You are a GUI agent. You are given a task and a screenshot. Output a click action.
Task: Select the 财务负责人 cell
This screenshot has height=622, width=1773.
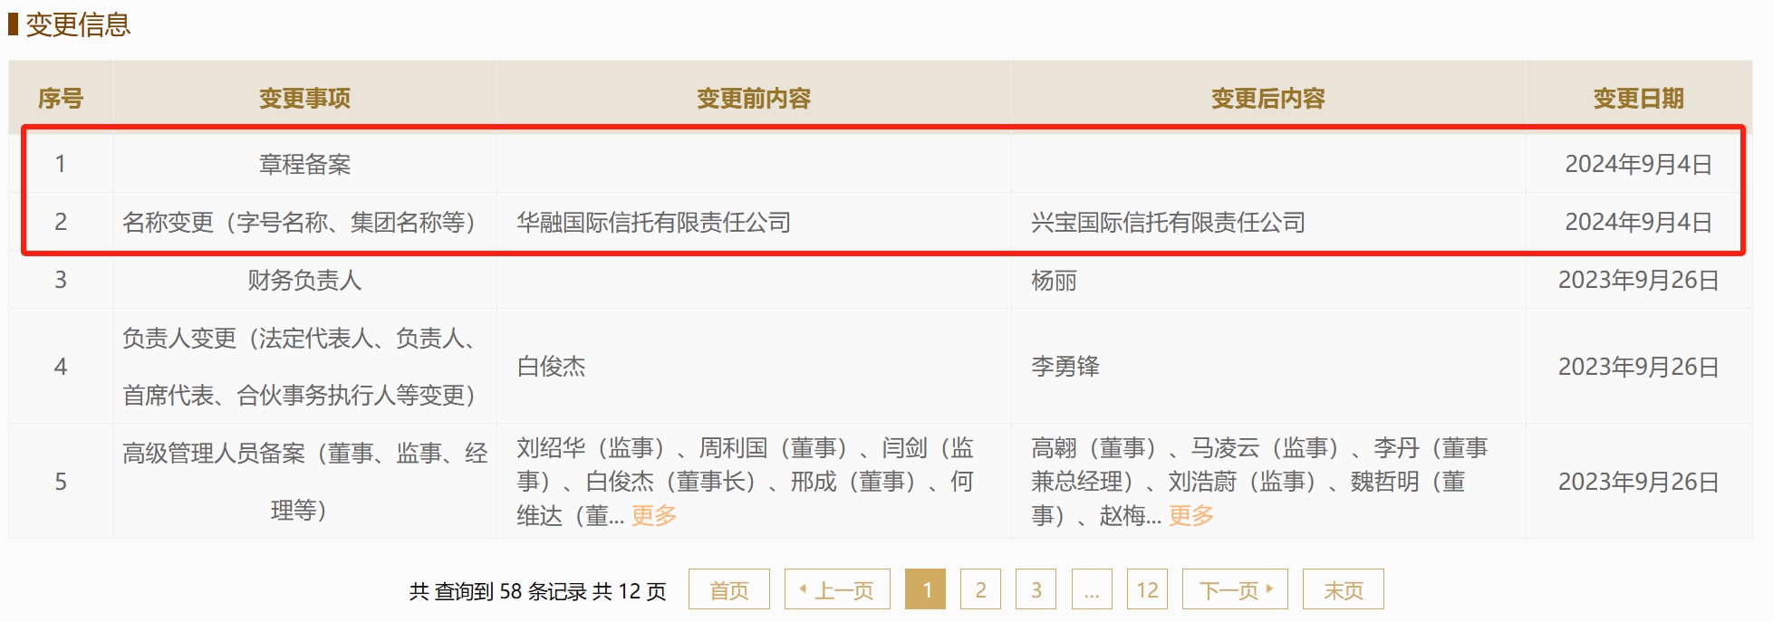click(x=304, y=280)
